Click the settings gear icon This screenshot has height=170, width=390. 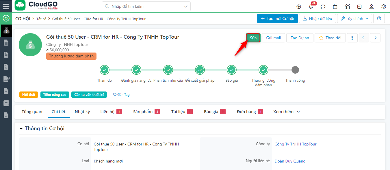coord(384,7)
